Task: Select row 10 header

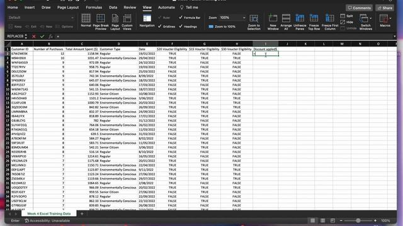Action: click(8, 89)
